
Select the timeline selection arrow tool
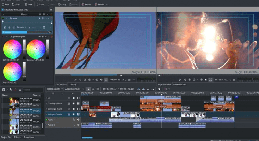[88, 89]
